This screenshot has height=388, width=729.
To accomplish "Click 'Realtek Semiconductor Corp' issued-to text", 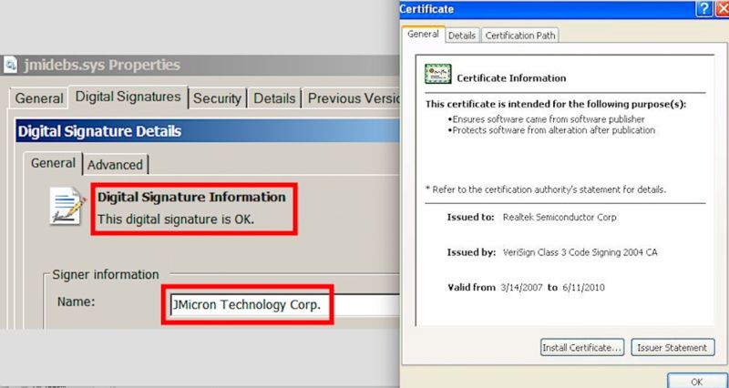I will [x=560, y=217].
